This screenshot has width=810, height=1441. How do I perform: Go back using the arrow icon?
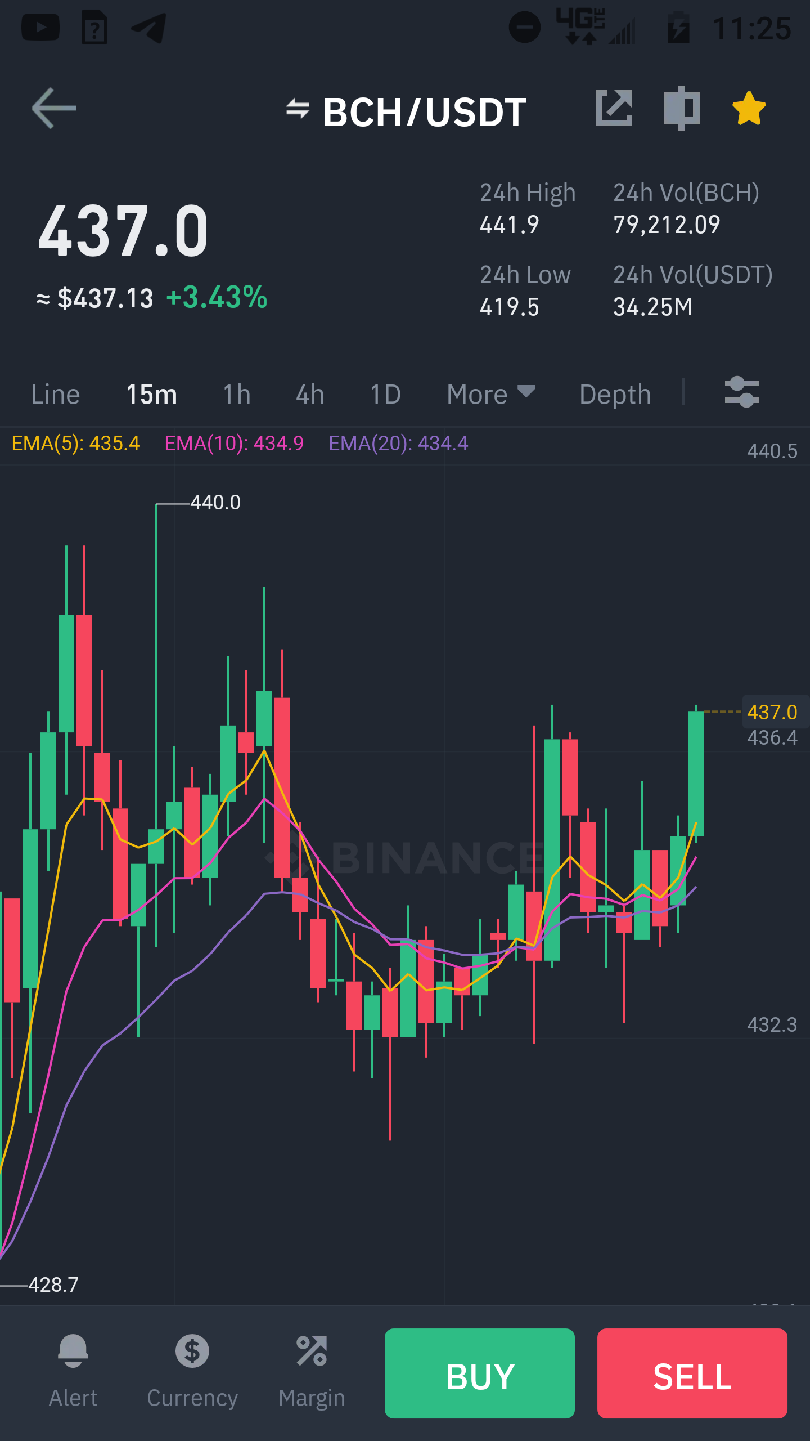54,108
